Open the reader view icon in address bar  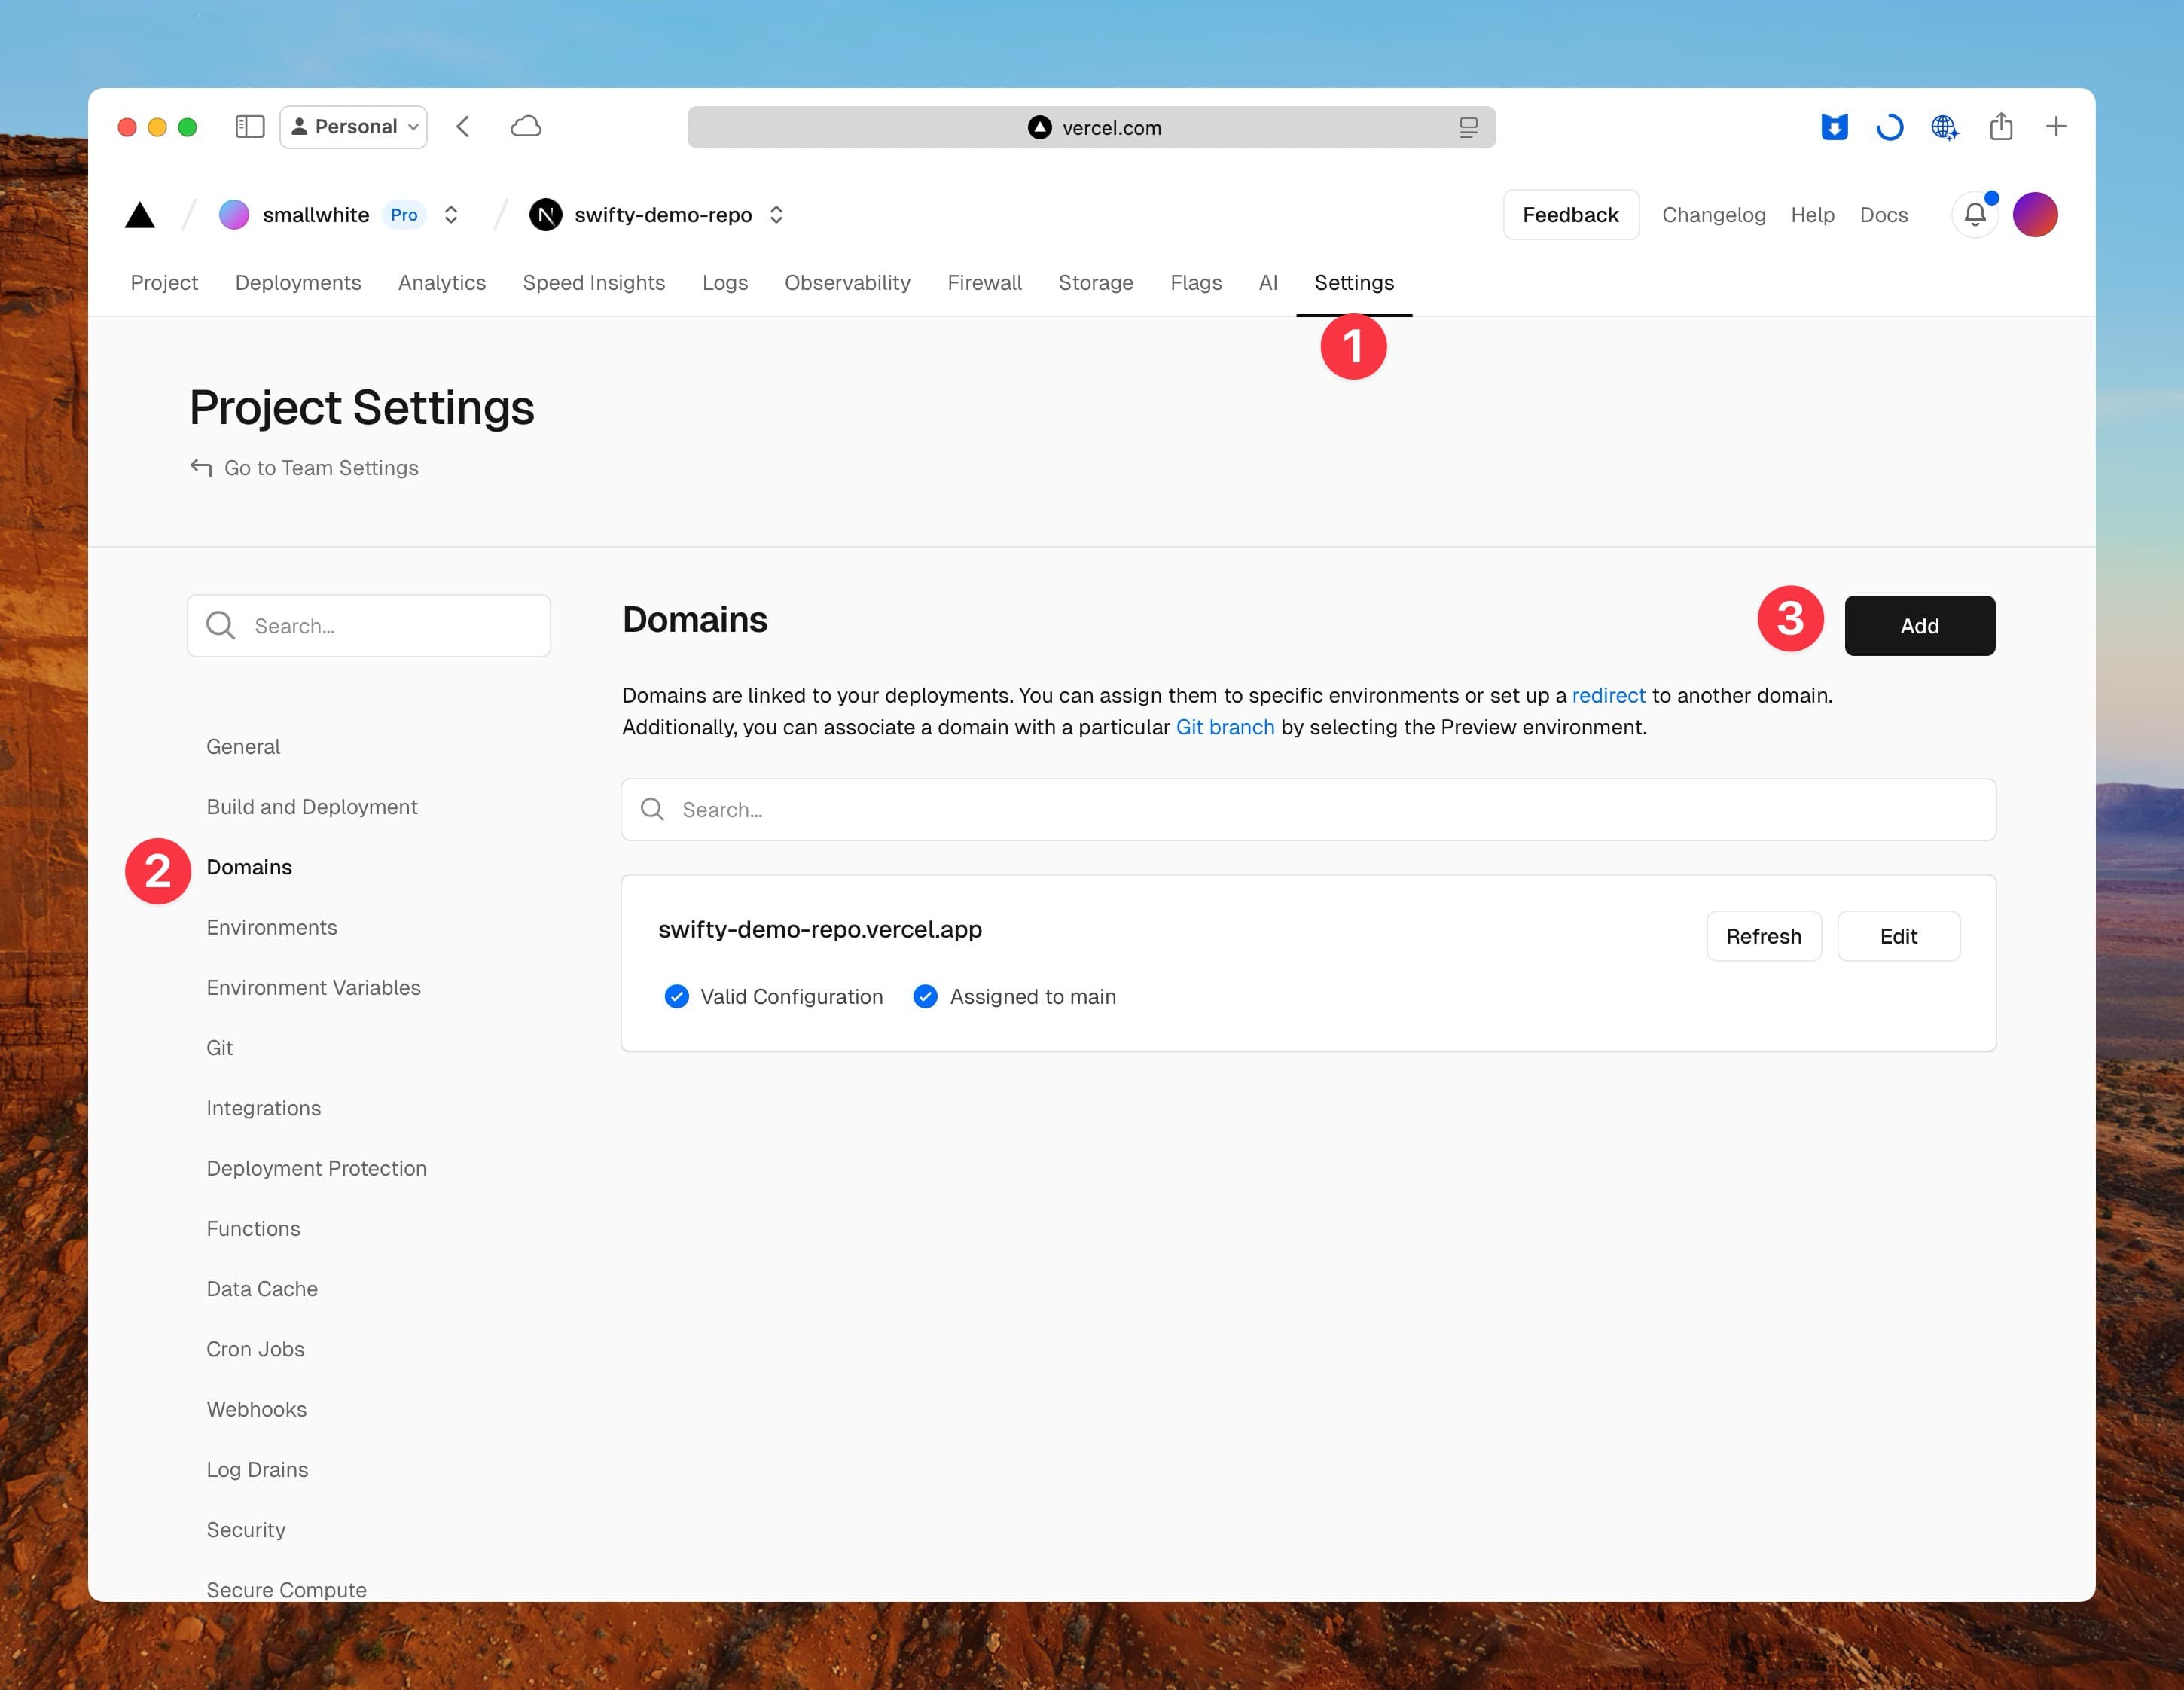point(1468,127)
